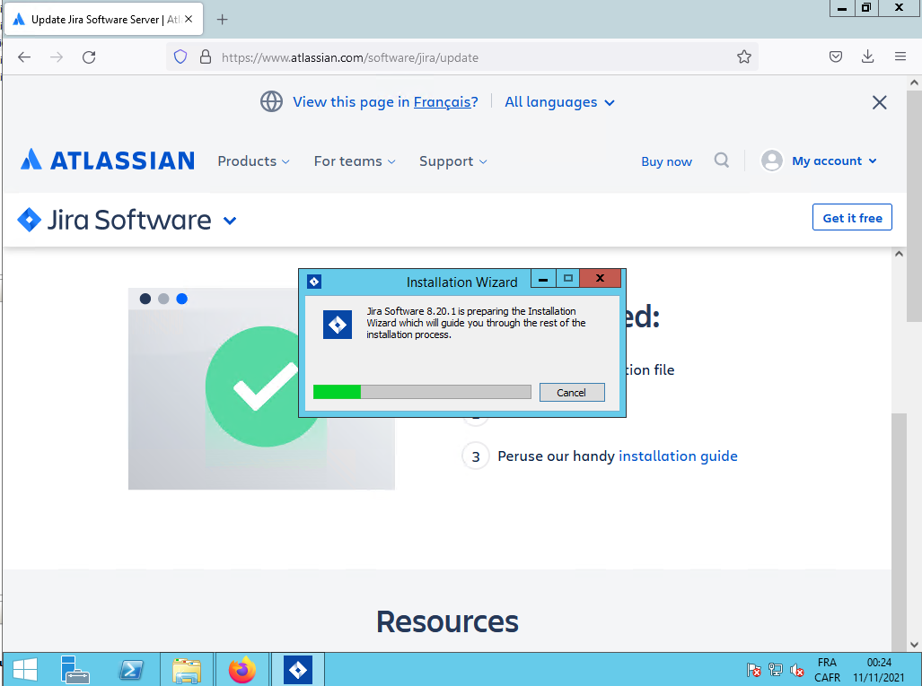Click step number 3 circle
922x686 pixels.
pyautogui.click(x=476, y=456)
